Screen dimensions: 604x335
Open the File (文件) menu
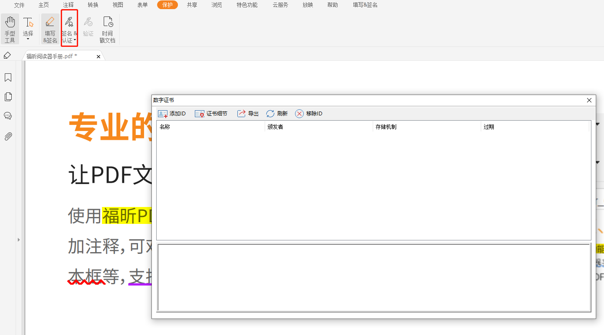(x=19, y=5)
